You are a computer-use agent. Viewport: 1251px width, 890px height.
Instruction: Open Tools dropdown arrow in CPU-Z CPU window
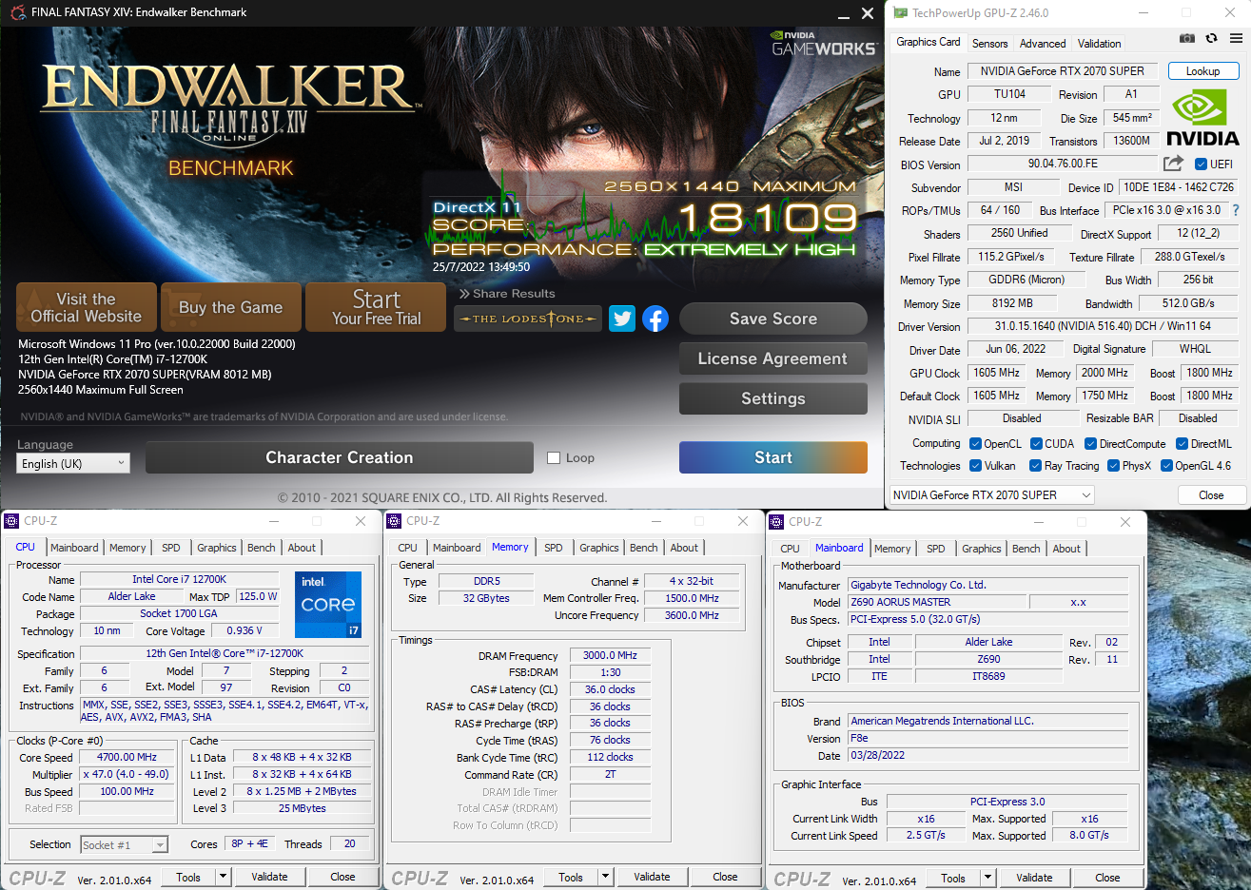point(224,877)
